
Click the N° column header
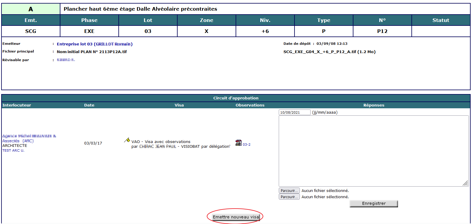pyautogui.click(x=382, y=20)
